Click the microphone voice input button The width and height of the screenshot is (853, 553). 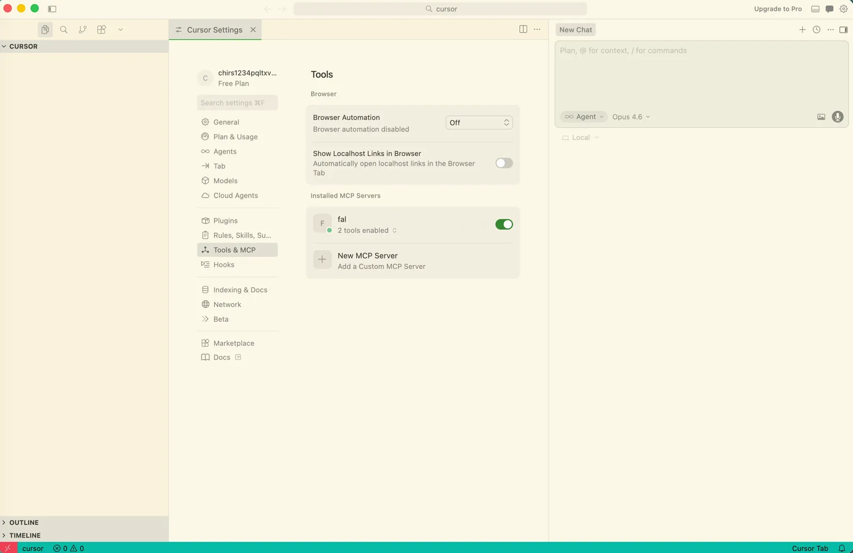pyautogui.click(x=838, y=117)
